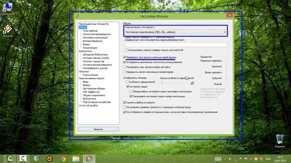
Task: Enable Разрешить запуск нескольких экземпляров
Action: (x=125, y=72)
